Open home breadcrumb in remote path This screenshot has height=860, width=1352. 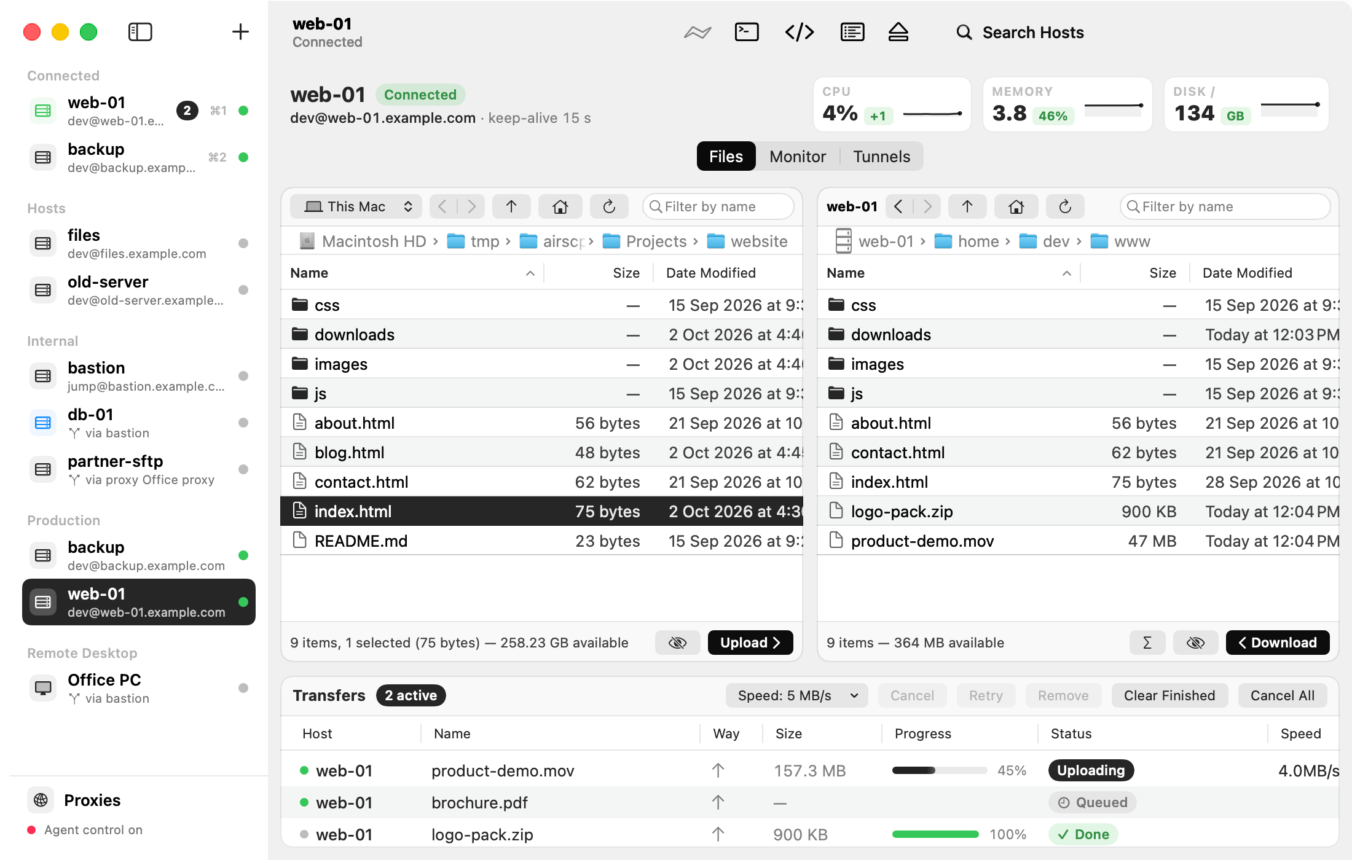(x=967, y=241)
